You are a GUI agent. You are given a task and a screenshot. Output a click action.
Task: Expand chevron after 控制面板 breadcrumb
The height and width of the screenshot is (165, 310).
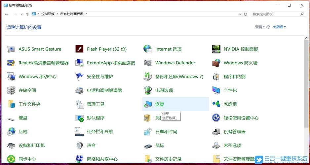tap(57, 14)
